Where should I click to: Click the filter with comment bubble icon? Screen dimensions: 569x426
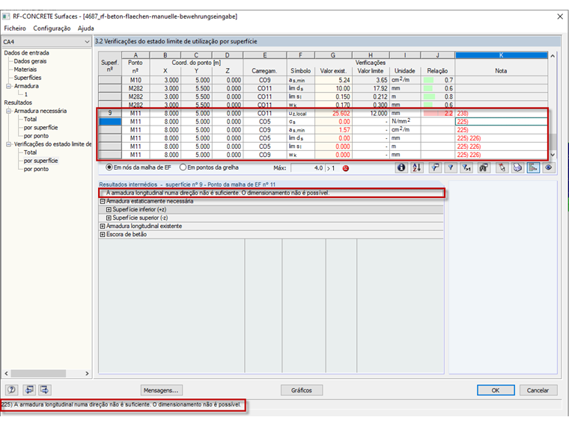click(435, 167)
